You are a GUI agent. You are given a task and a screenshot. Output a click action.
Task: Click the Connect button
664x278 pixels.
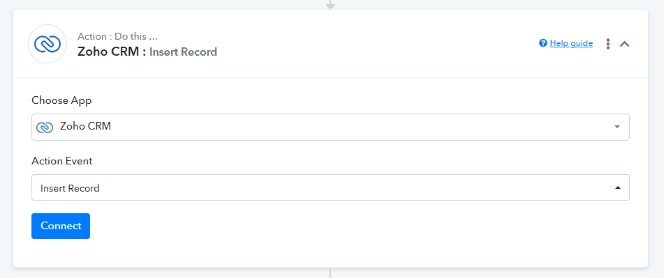(61, 226)
